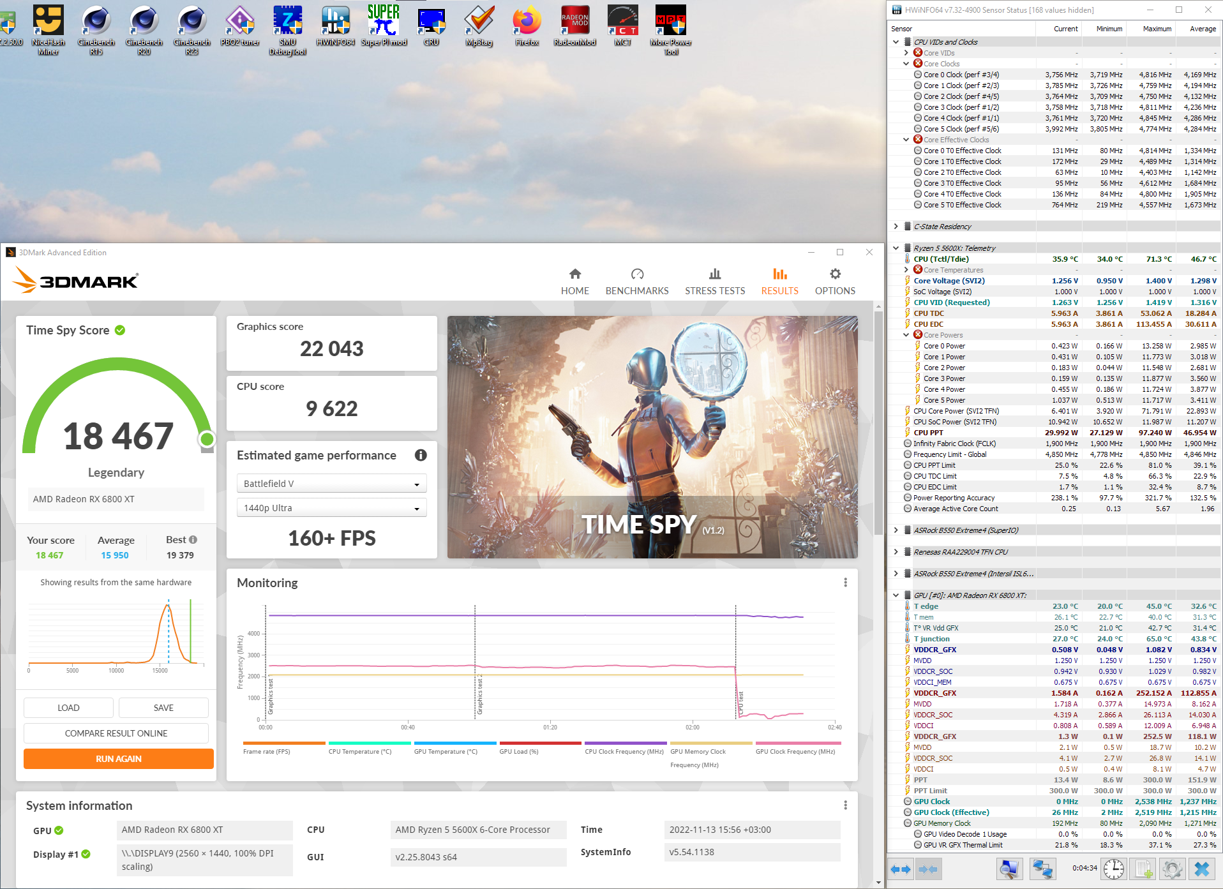Open the More Power Tool shortcut
Image resolution: width=1223 pixels, height=889 pixels.
671,29
